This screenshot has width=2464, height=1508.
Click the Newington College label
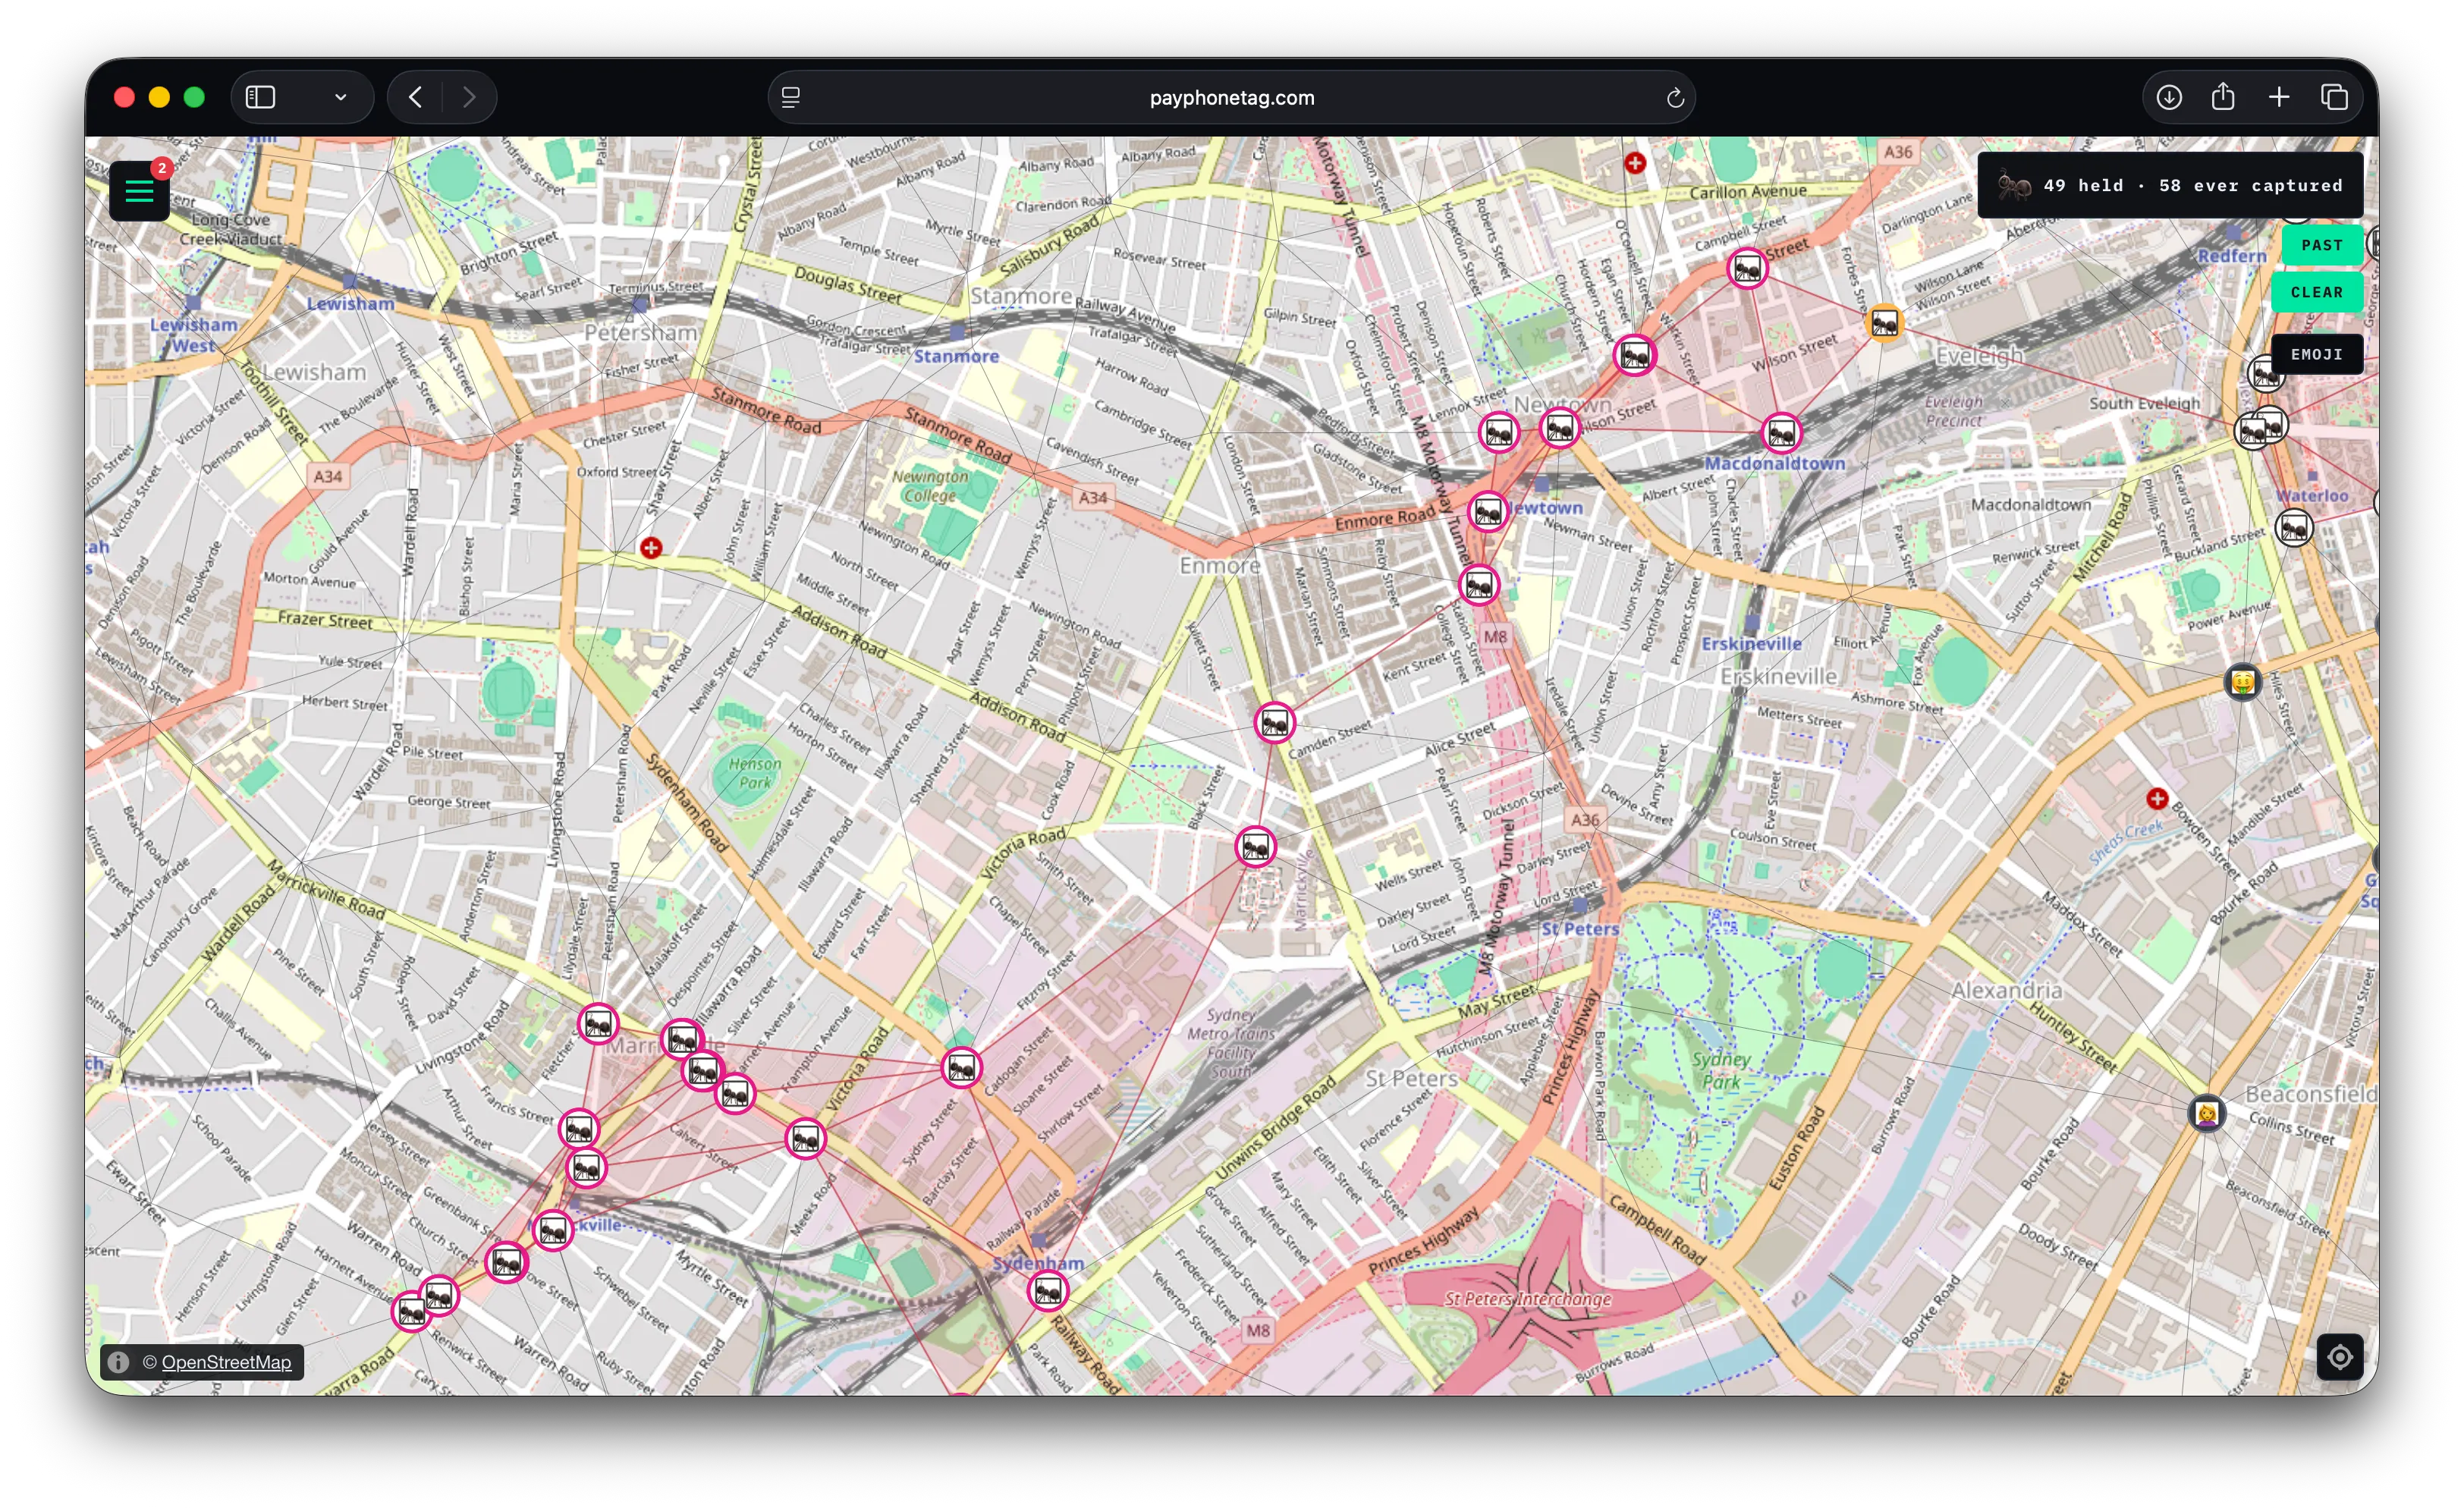pos(930,486)
